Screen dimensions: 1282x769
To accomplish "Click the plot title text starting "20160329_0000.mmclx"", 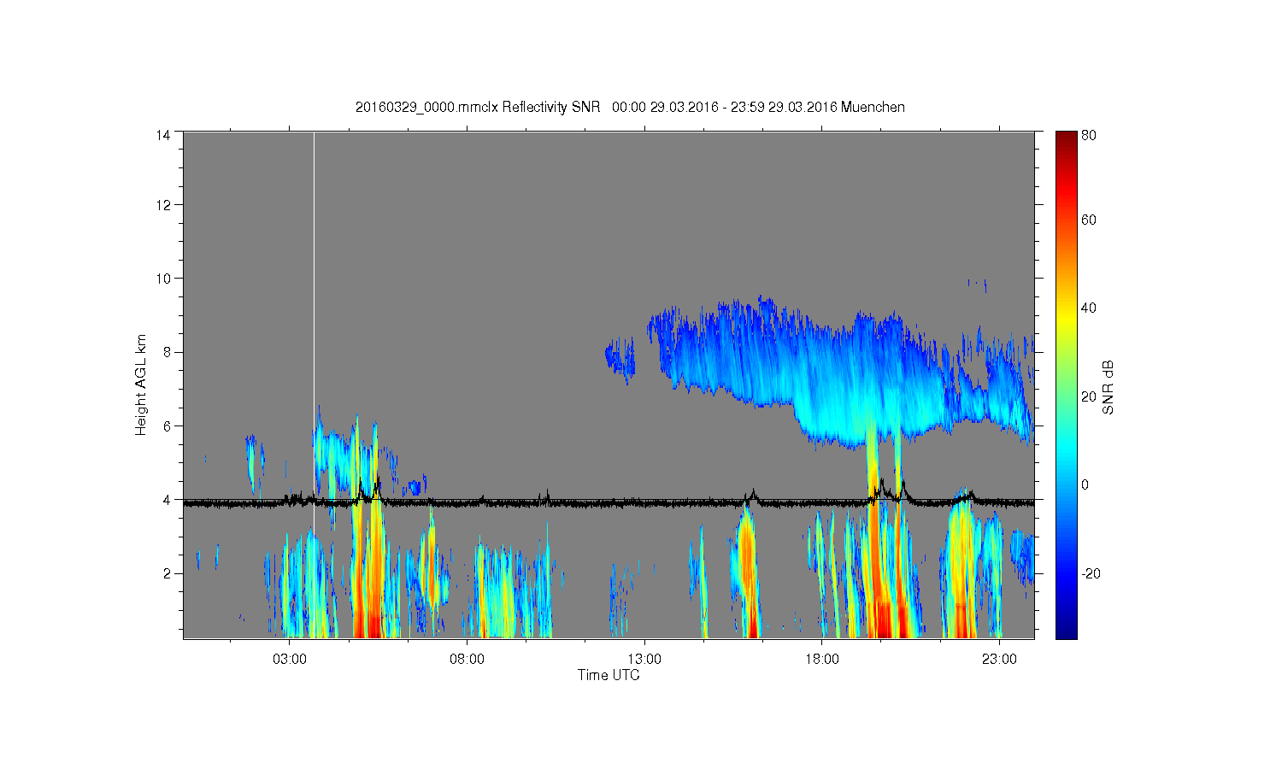I will [x=630, y=107].
